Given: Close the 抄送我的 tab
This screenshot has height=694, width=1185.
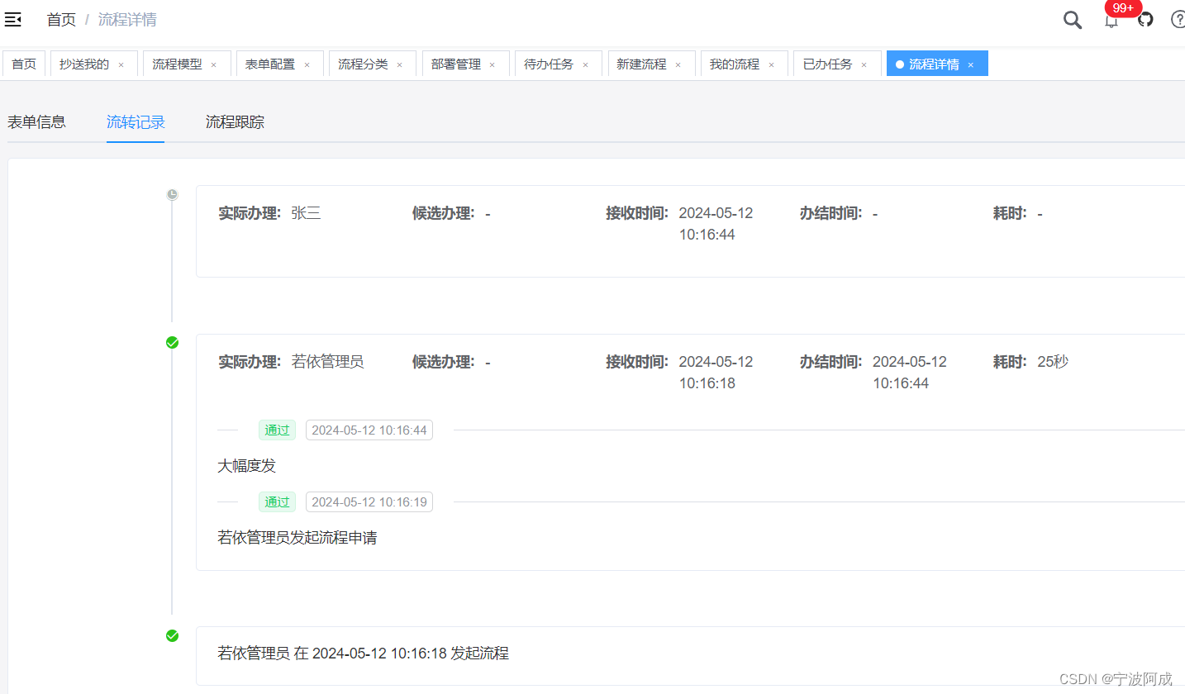Looking at the screenshot, I should pyautogui.click(x=121, y=64).
